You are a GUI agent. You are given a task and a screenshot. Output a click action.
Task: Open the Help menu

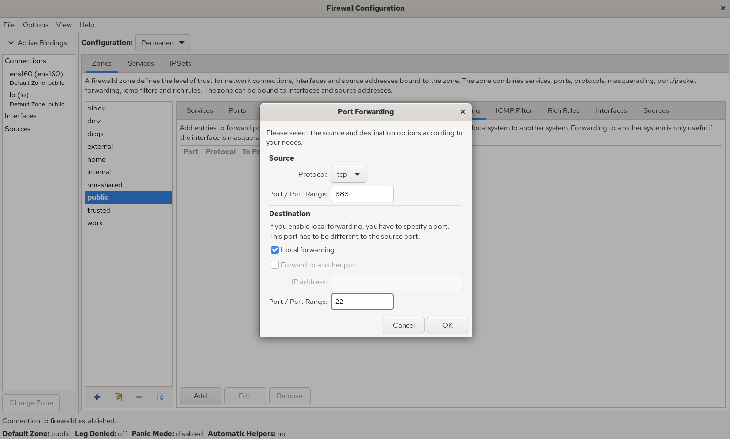click(x=87, y=25)
